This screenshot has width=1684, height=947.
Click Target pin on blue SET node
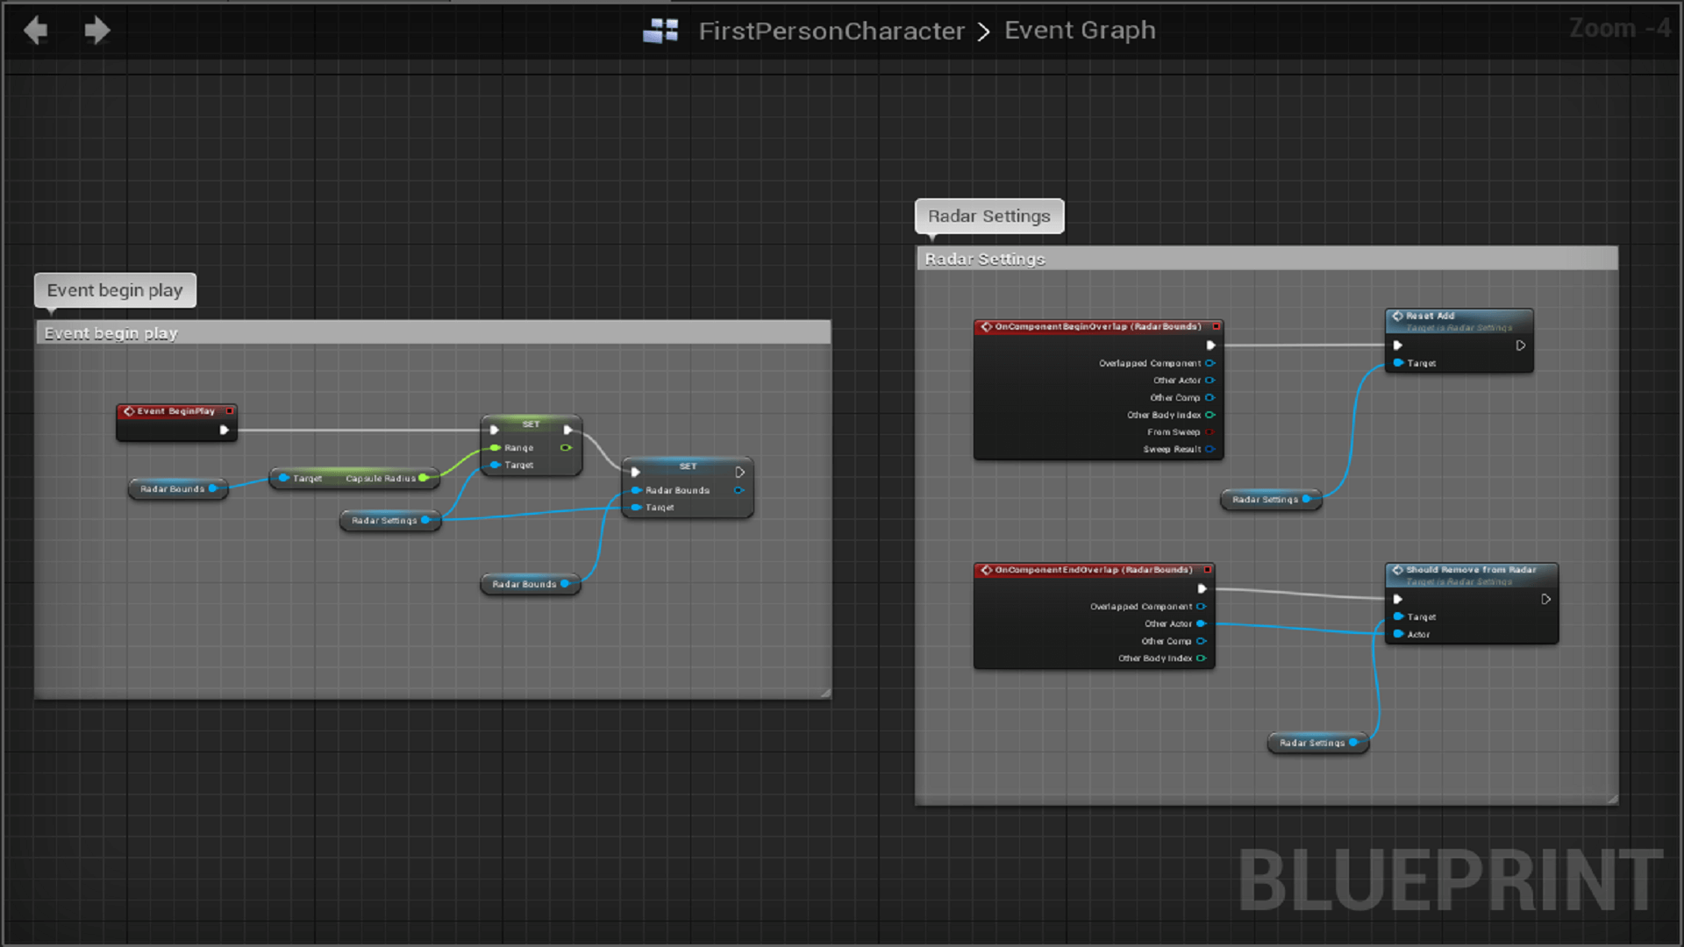(636, 507)
